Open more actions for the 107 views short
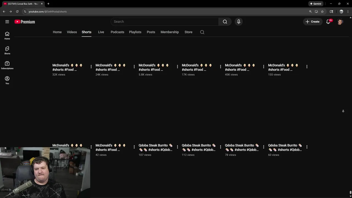Image resolution: width=352 pixels, height=198 pixels. [x=177, y=147]
